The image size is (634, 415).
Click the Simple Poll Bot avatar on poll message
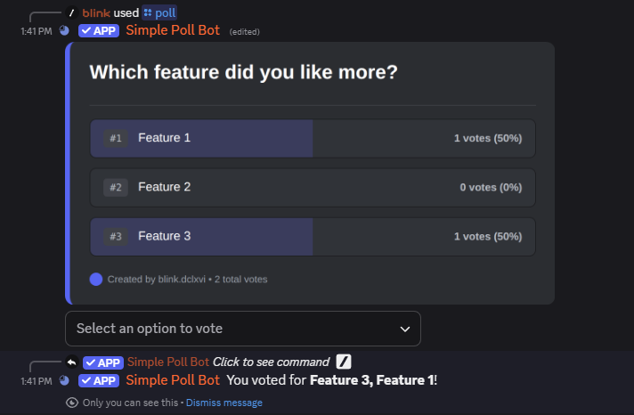(64, 30)
